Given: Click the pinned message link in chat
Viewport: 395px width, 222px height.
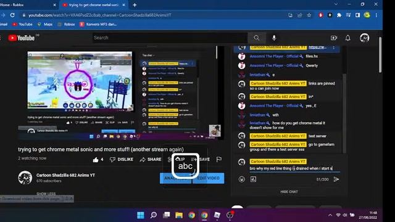Looking at the screenshot, I should [317, 47].
